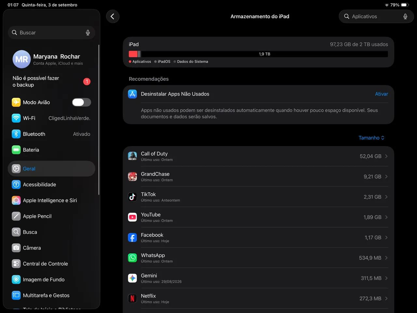Tap the microphone in Aplicativos search
The height and width of the screenshot is (313, 417).
tap(405, 16)
